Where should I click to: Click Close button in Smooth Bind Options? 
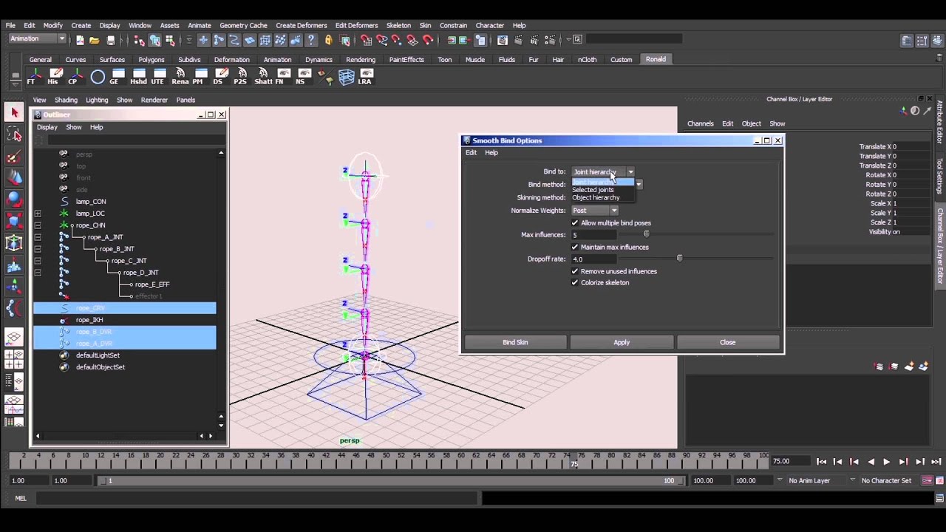coord(728,342)
